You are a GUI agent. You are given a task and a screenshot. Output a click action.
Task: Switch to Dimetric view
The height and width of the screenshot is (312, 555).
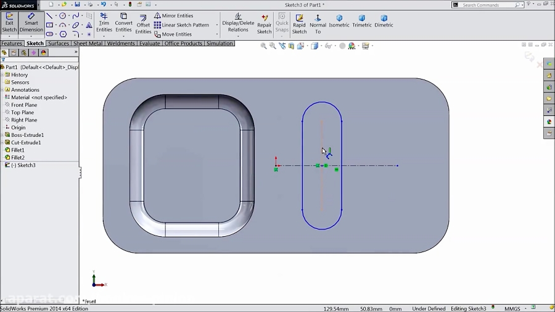(x=384, y=21)
